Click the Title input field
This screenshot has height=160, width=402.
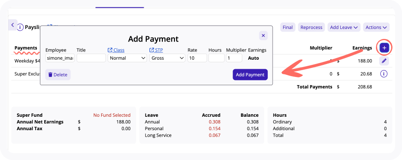pyautogui.click(x=91, y=58)
